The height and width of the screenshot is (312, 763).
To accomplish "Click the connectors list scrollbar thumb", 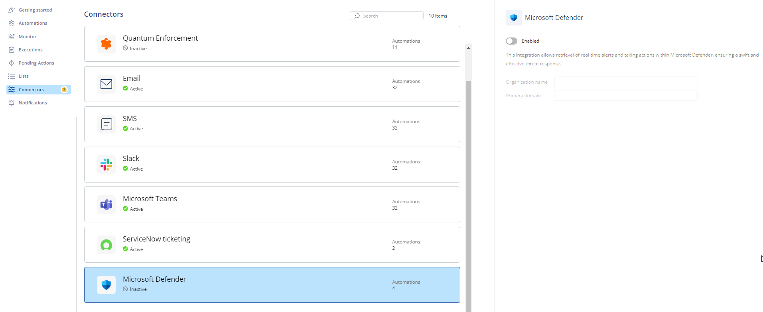I will (x=468, y=196).
